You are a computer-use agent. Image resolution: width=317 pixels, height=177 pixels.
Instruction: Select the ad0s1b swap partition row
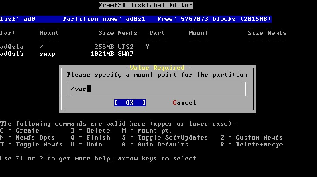[x=67, y=54]
